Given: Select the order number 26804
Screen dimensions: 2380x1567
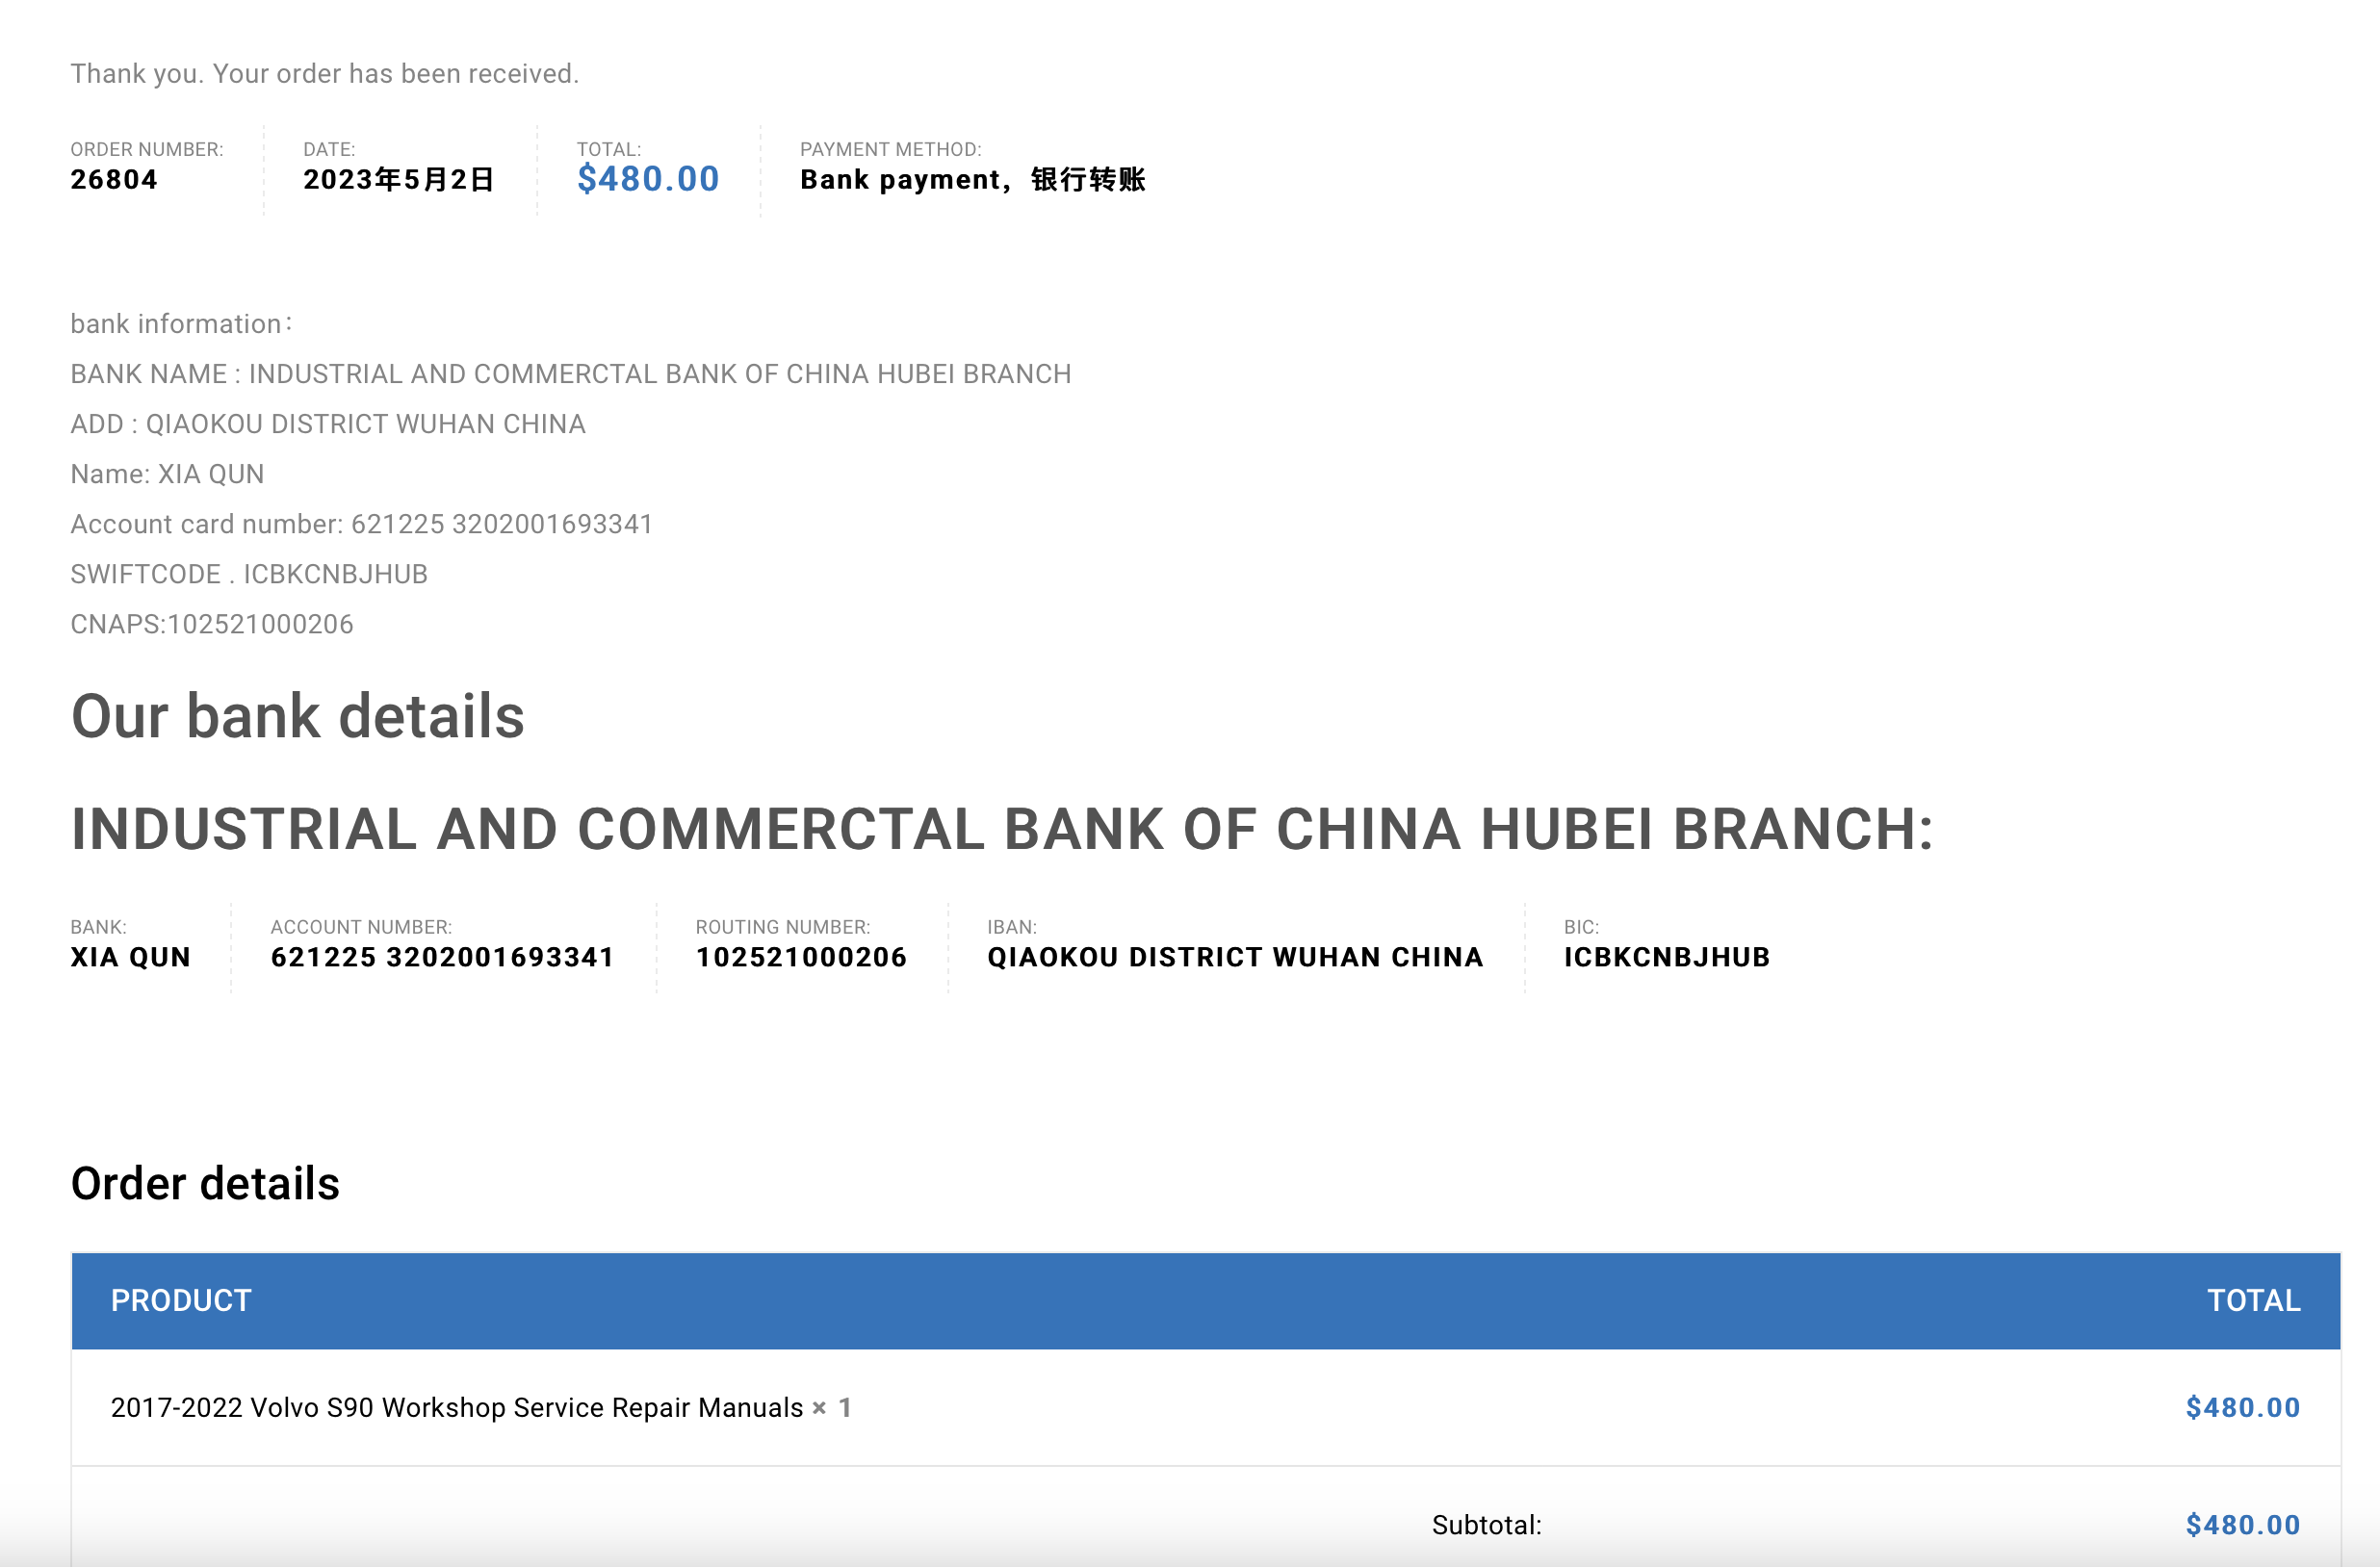Looking at the screenshot, I should 114,180.
